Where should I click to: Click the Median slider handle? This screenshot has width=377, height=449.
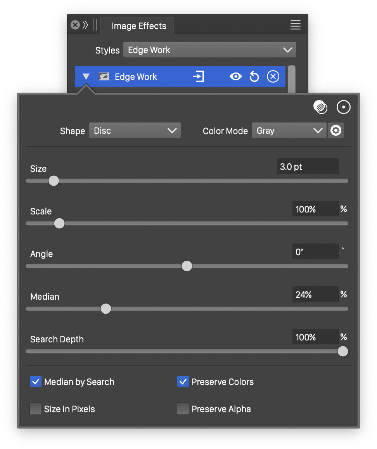click(106, 309)
